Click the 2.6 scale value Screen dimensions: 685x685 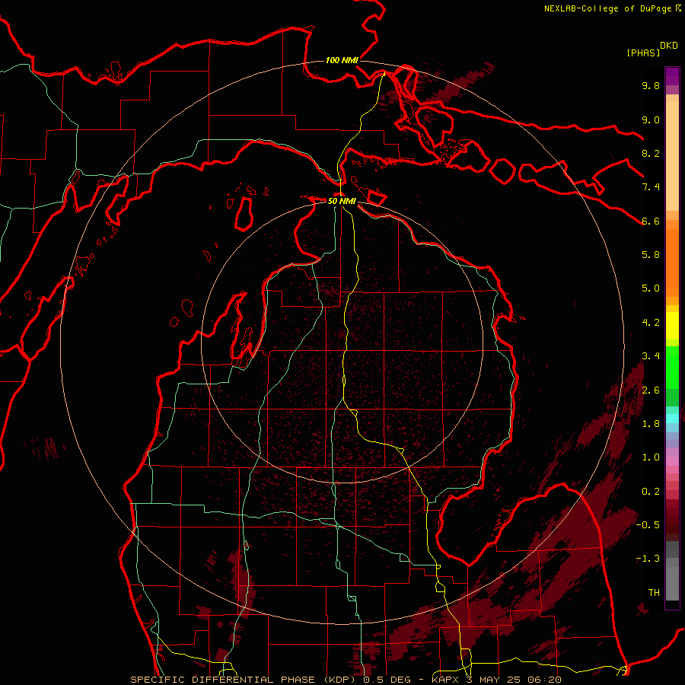(651, 390)
